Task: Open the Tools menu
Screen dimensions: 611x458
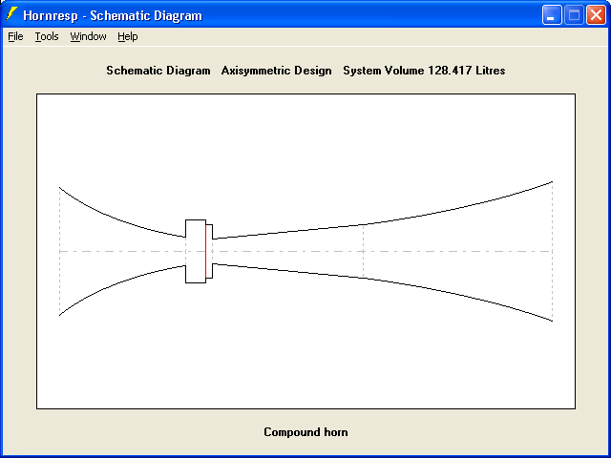Action: tap(47, 36)
